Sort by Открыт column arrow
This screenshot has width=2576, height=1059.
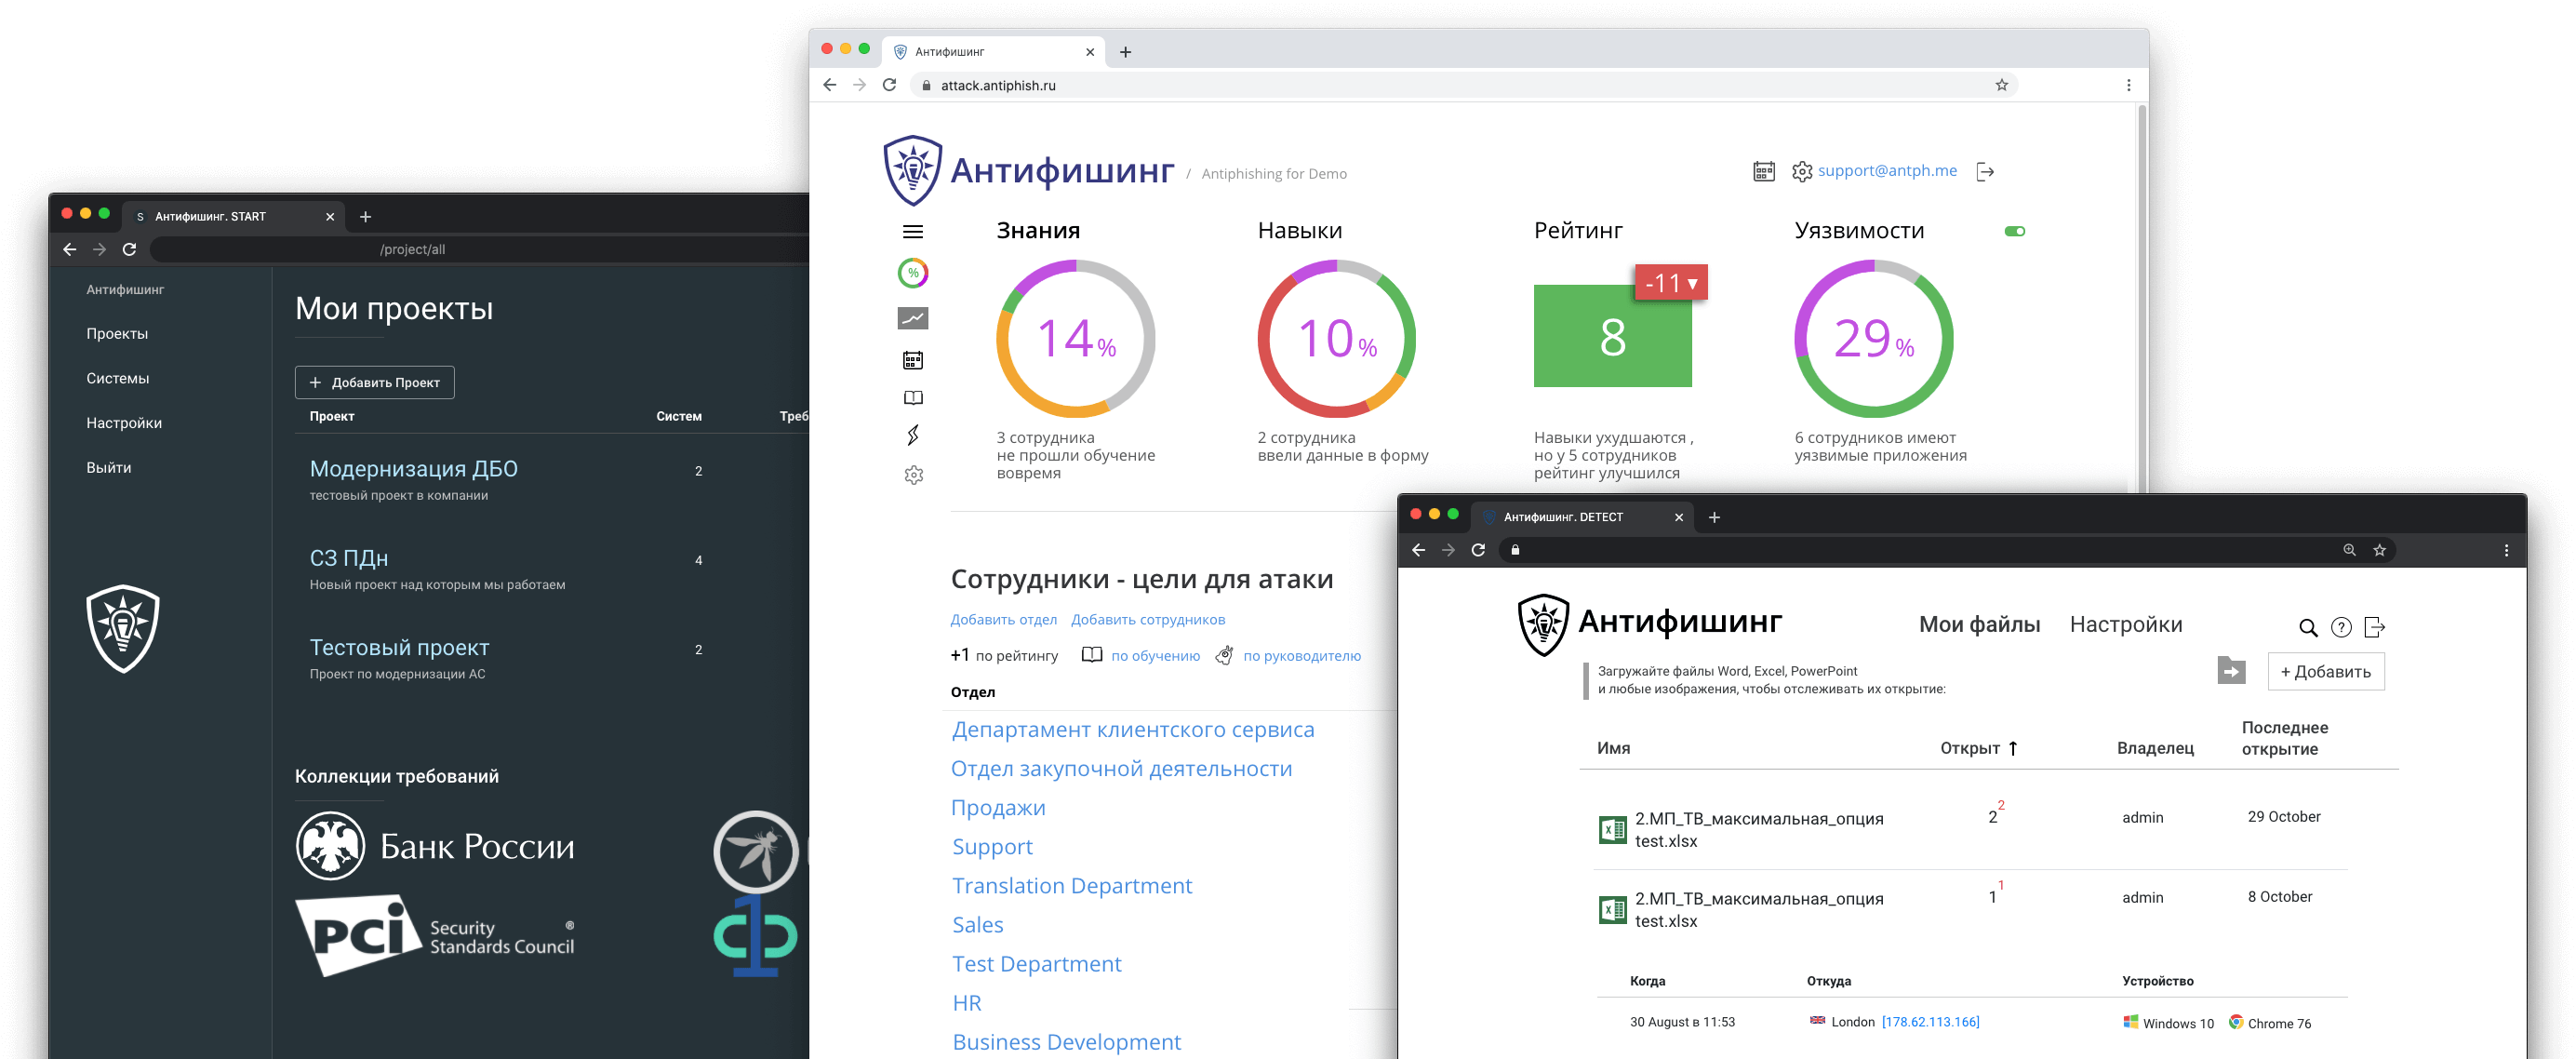pos(2012,748)
